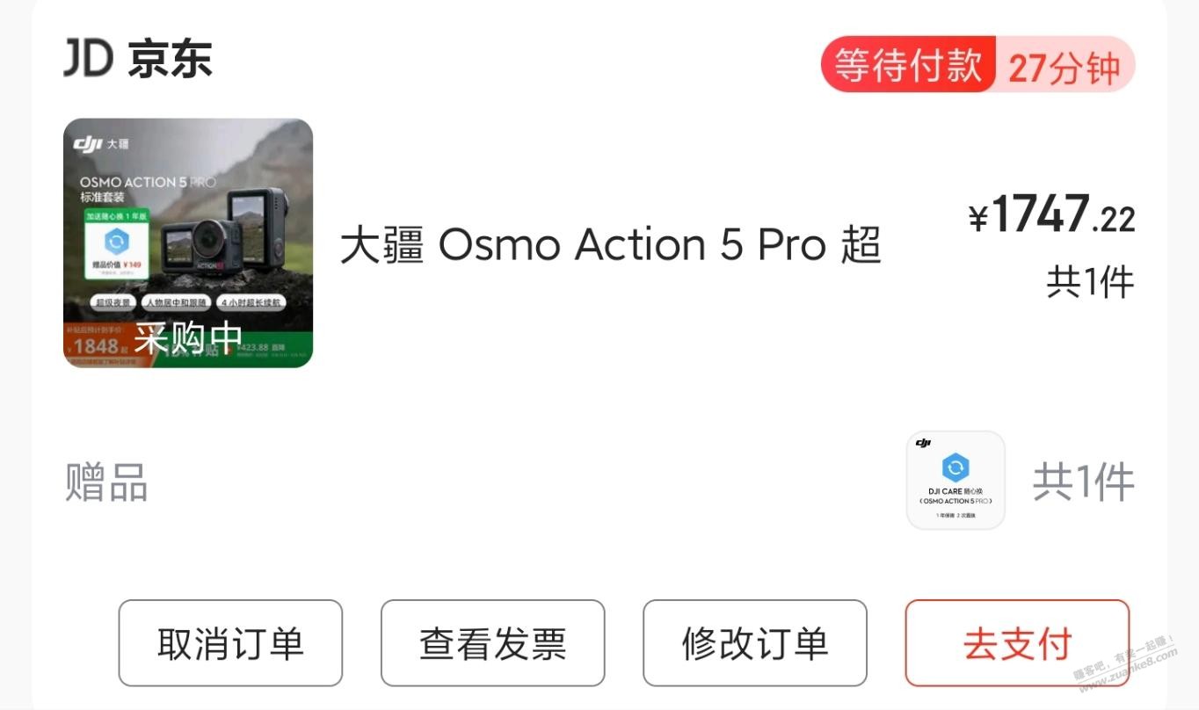The width and height of the screenshot is (1199, 710).
Task: Open the 大疆 Osmo Action 5 Pro title
Action: click(x=611, y=245)
